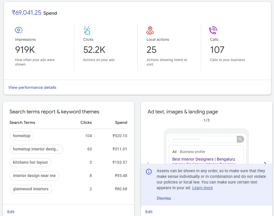This screenshot has width=274, height=216.
Task: Click the ad preview search field
Action: [203, 139]
